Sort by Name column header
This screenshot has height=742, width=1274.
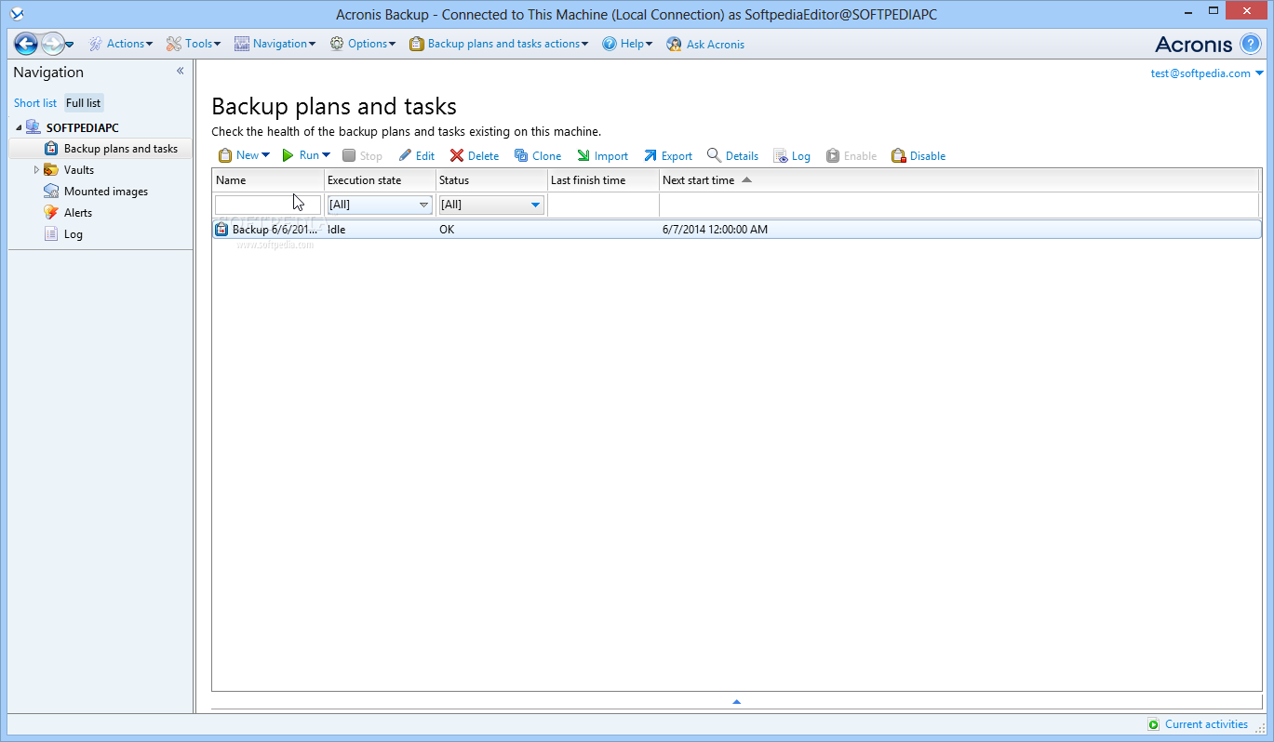[x=268, y=180]
